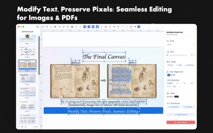Click the '19 pages' count label

[x=36, y=127]
